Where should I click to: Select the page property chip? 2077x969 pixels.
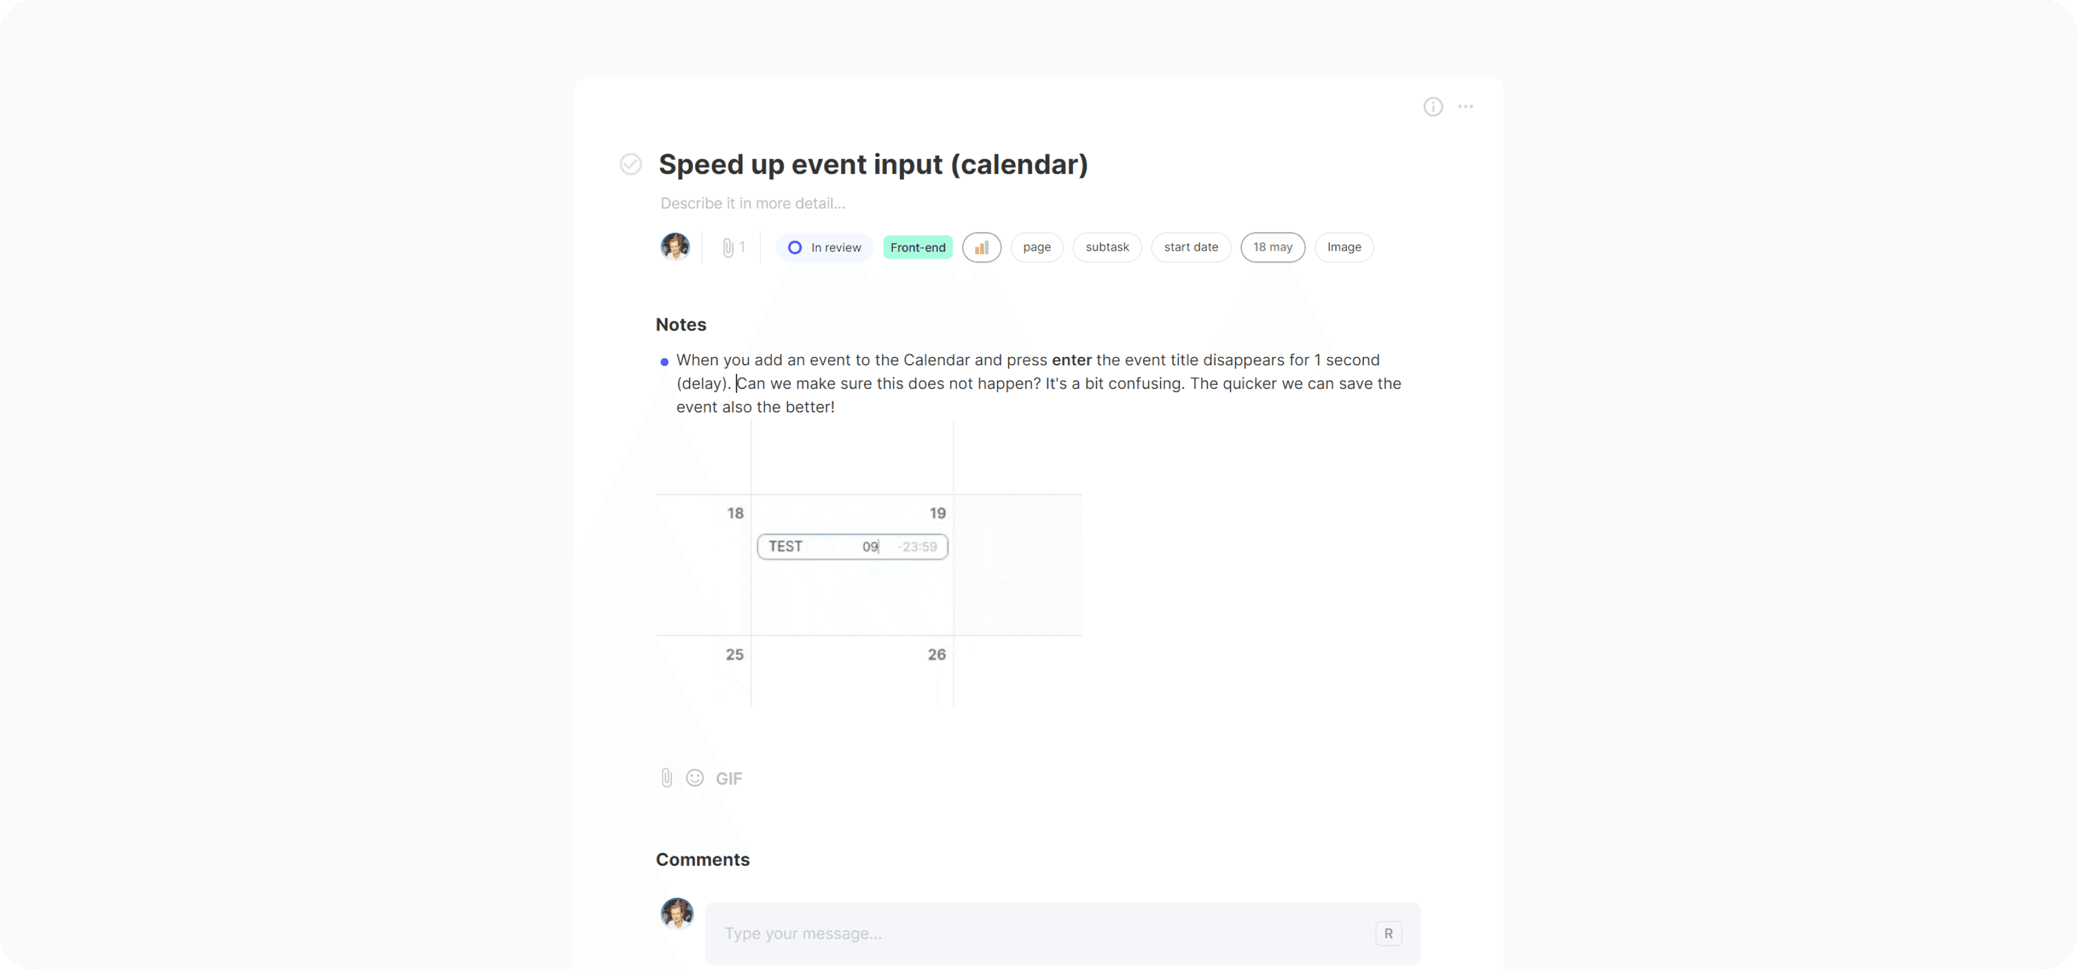coord(1037,247)
